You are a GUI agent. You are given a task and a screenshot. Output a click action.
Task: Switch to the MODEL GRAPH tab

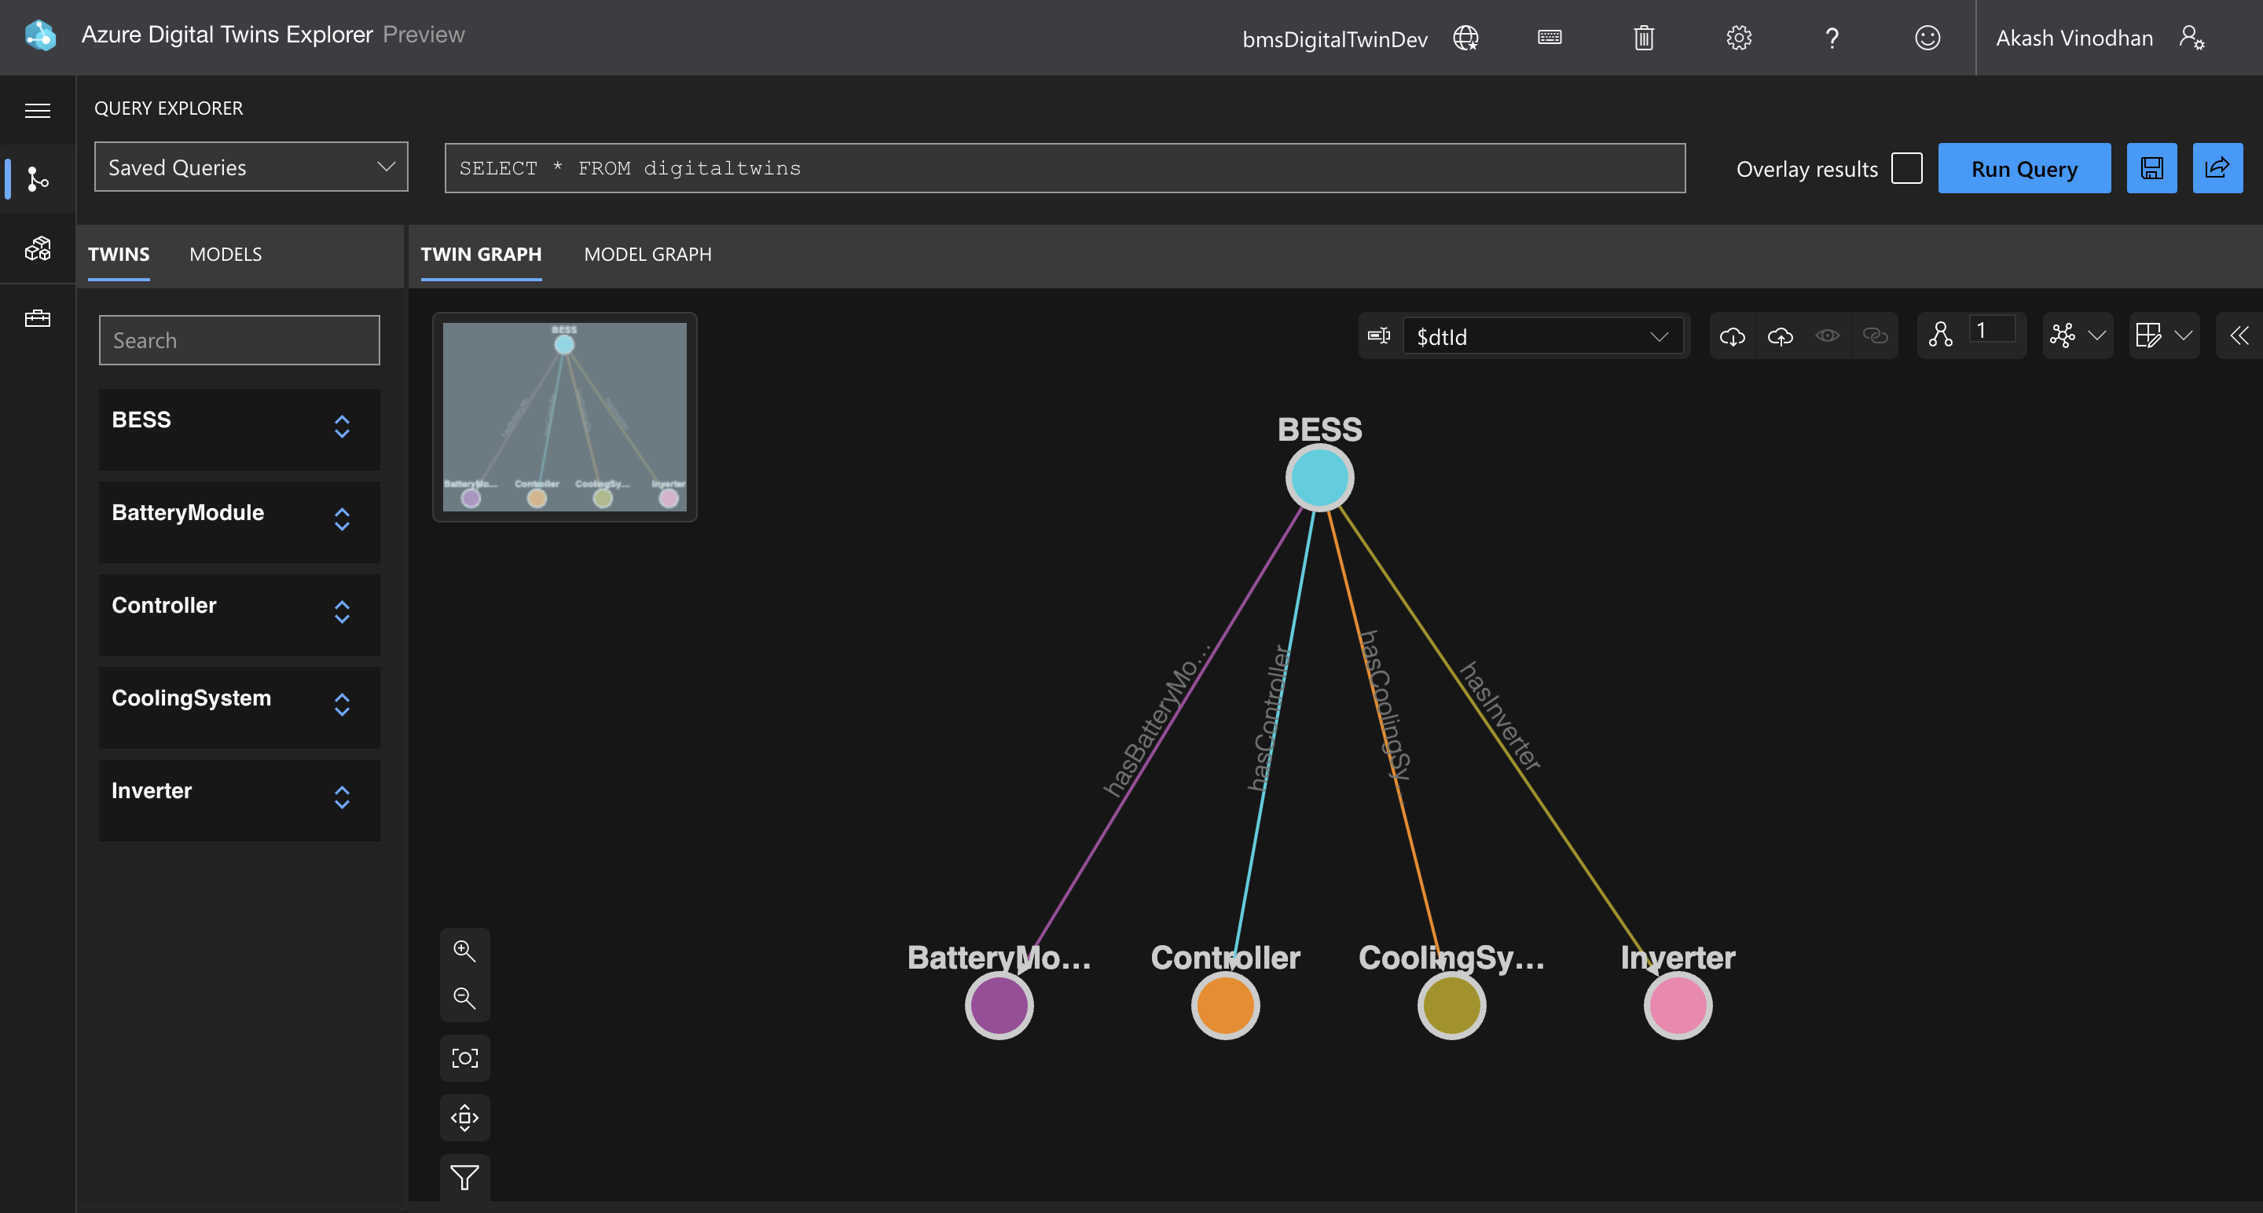648,255
